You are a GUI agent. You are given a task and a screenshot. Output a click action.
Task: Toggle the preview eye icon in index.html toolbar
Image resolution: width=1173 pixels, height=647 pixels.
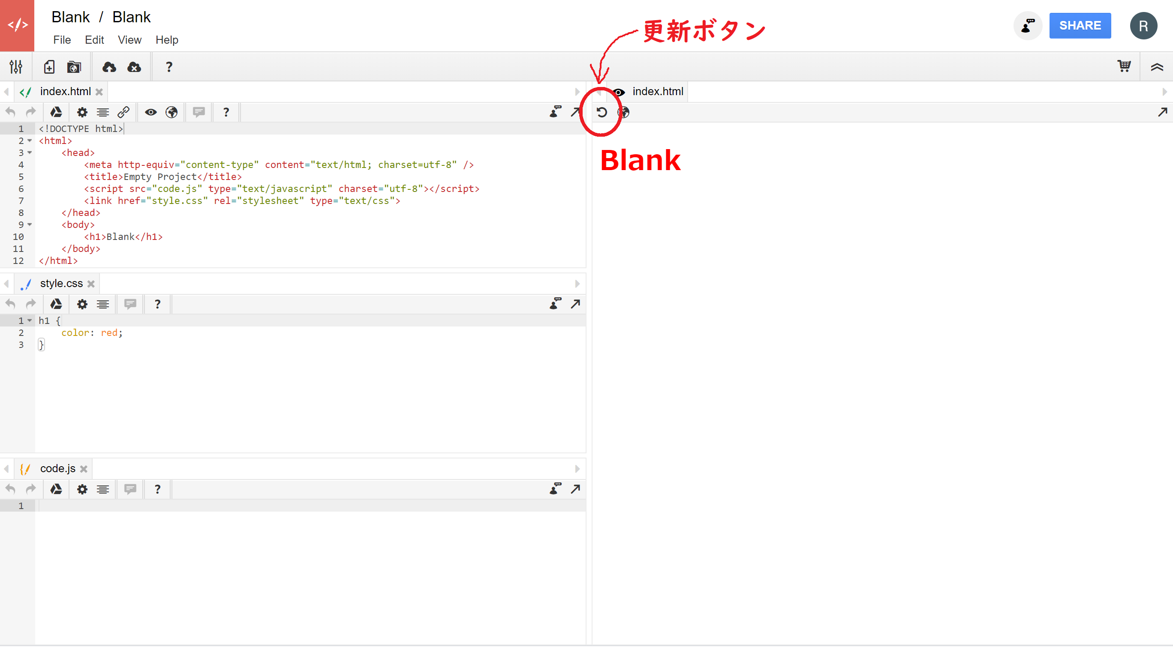151,112
